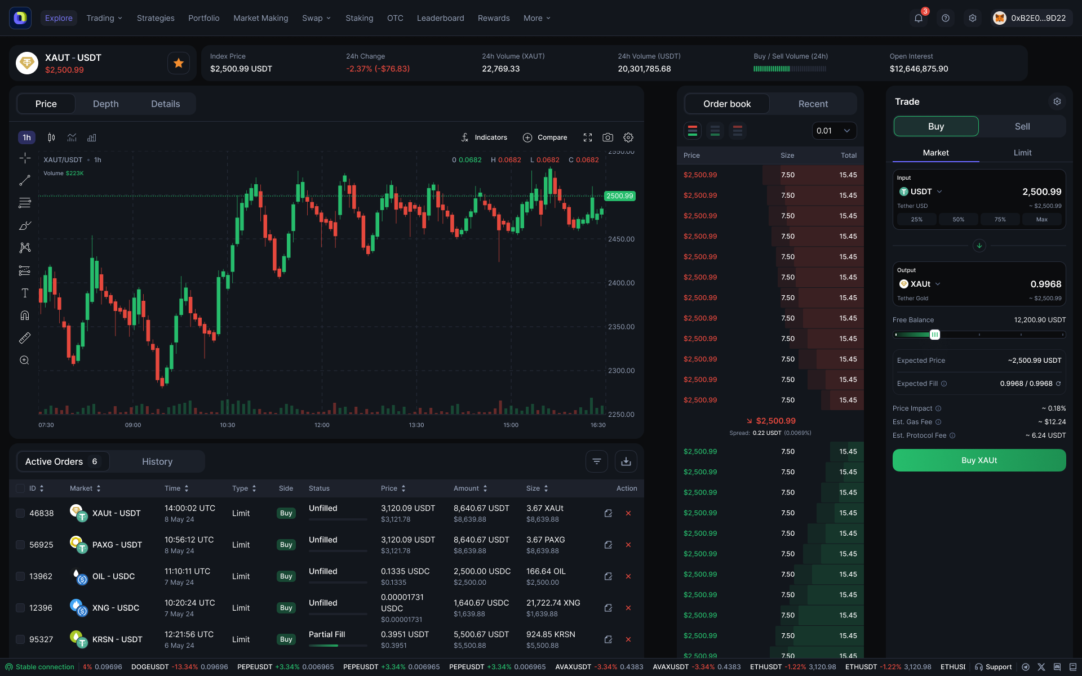
Task: Switch to the Depth tab
Action: click(x=105, y=104)
